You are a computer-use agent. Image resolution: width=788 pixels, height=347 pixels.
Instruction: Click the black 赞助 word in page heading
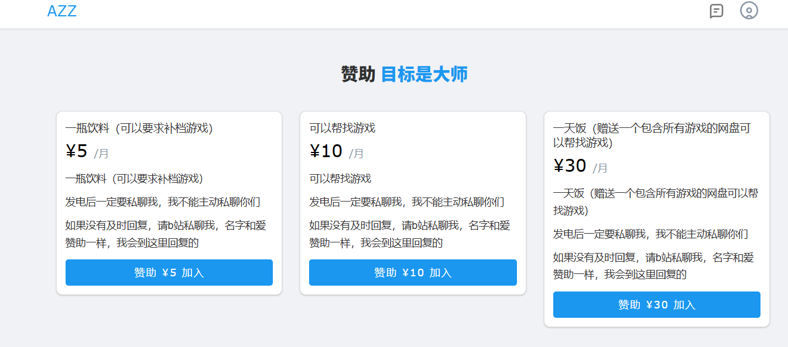[x=358, y=75]
